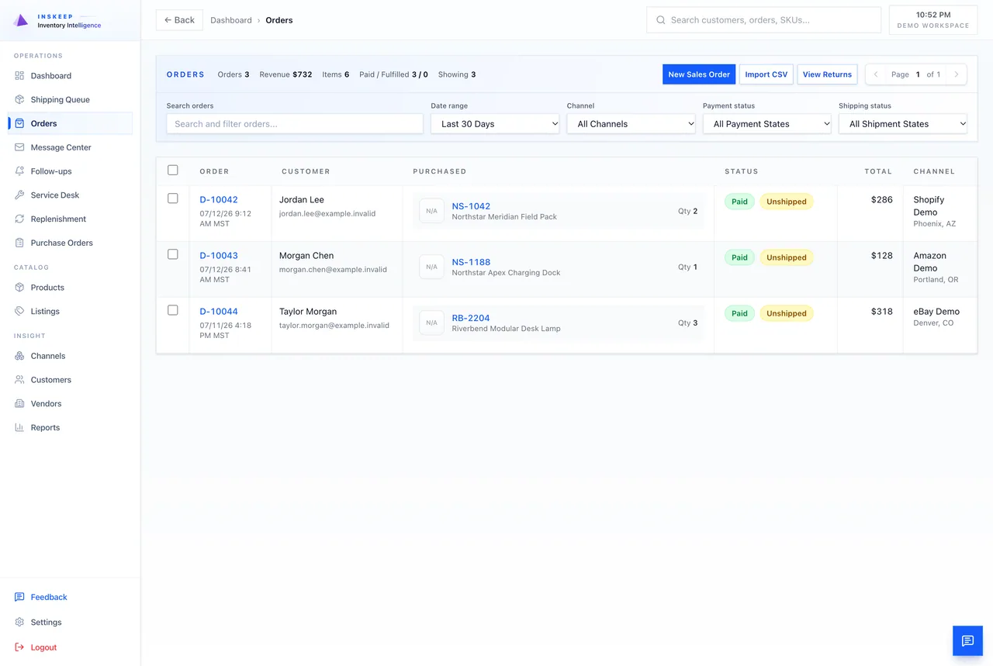Screen dimensions: 993x666
Task: Click the Back button
Action: [x=179, y=20]
